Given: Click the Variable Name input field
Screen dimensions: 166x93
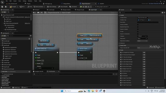Looking at the screenshot, I should coord(142,18).
